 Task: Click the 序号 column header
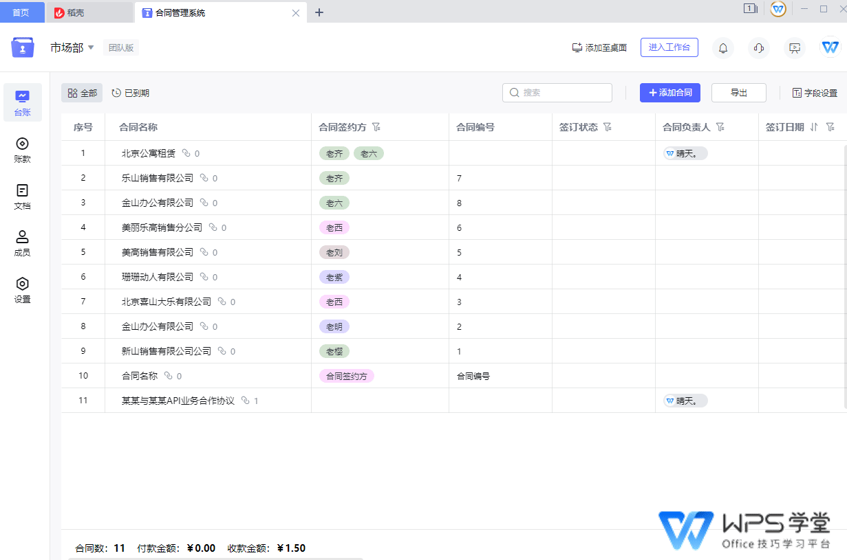pyautogui.click(x=83, y=127)
